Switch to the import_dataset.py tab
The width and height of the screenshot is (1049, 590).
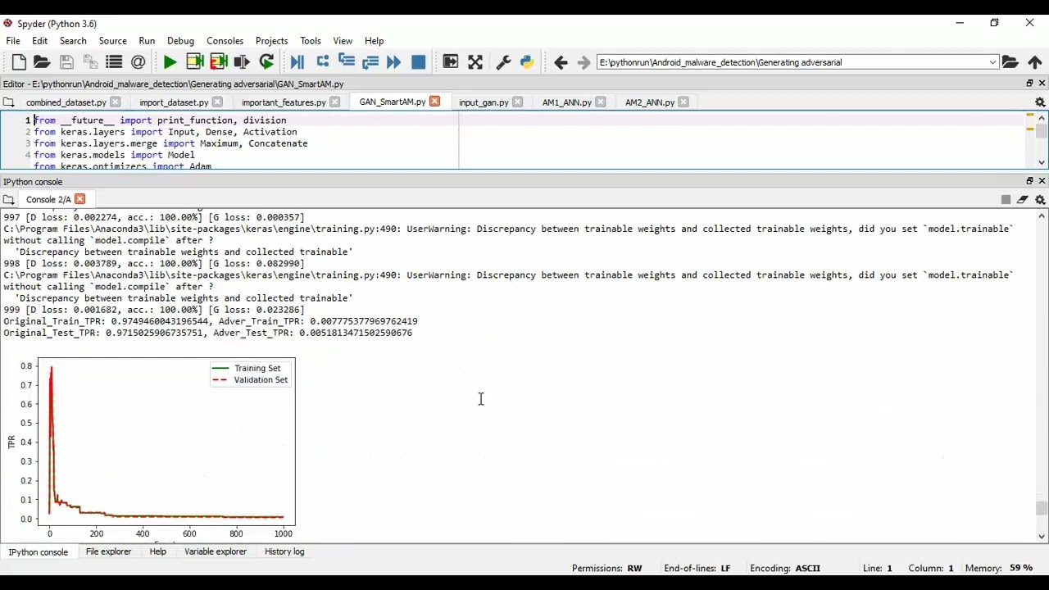pos(174,102)
